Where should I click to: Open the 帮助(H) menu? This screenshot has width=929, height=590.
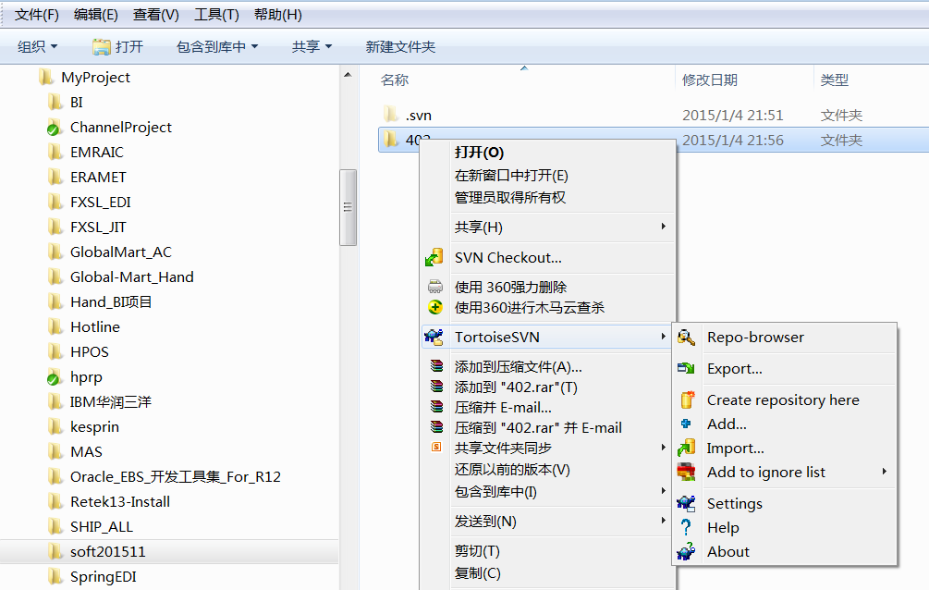point(278,15)
